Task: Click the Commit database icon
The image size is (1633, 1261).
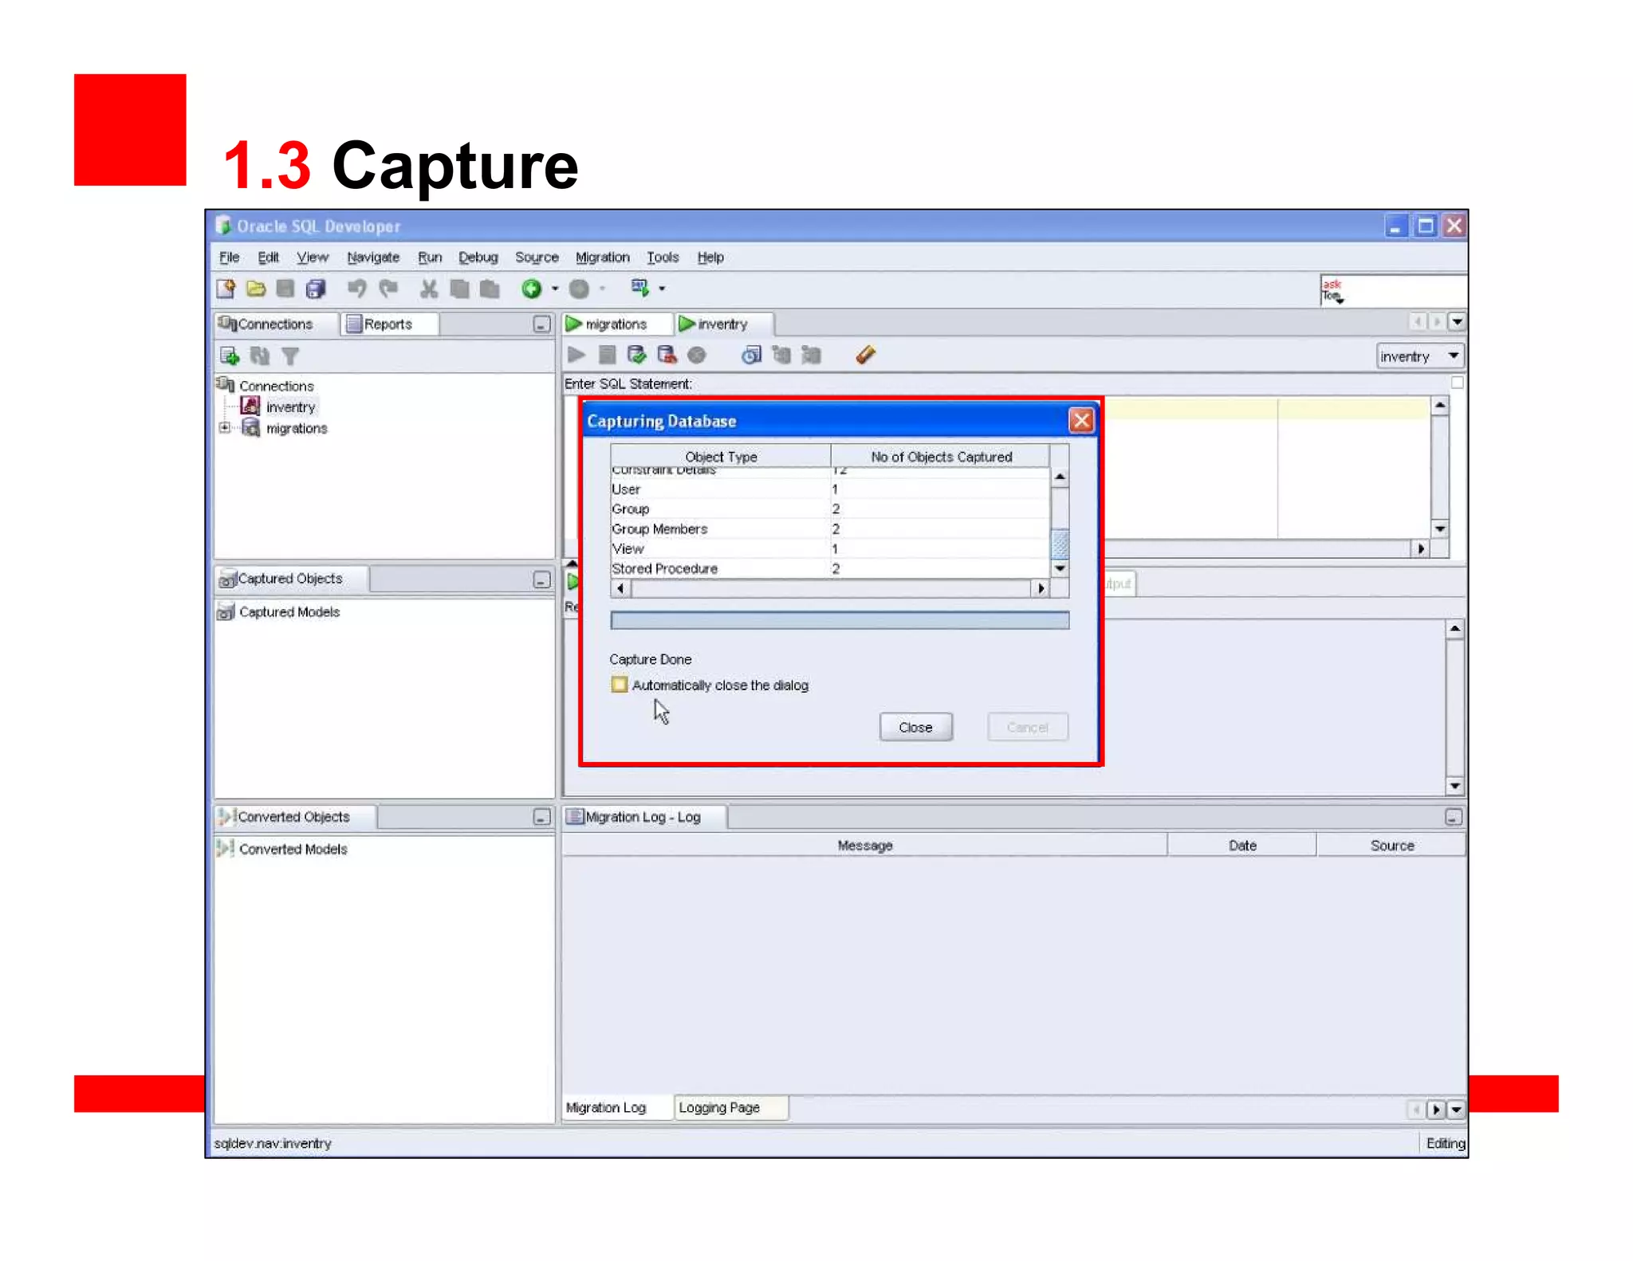Action: [636, 355]
